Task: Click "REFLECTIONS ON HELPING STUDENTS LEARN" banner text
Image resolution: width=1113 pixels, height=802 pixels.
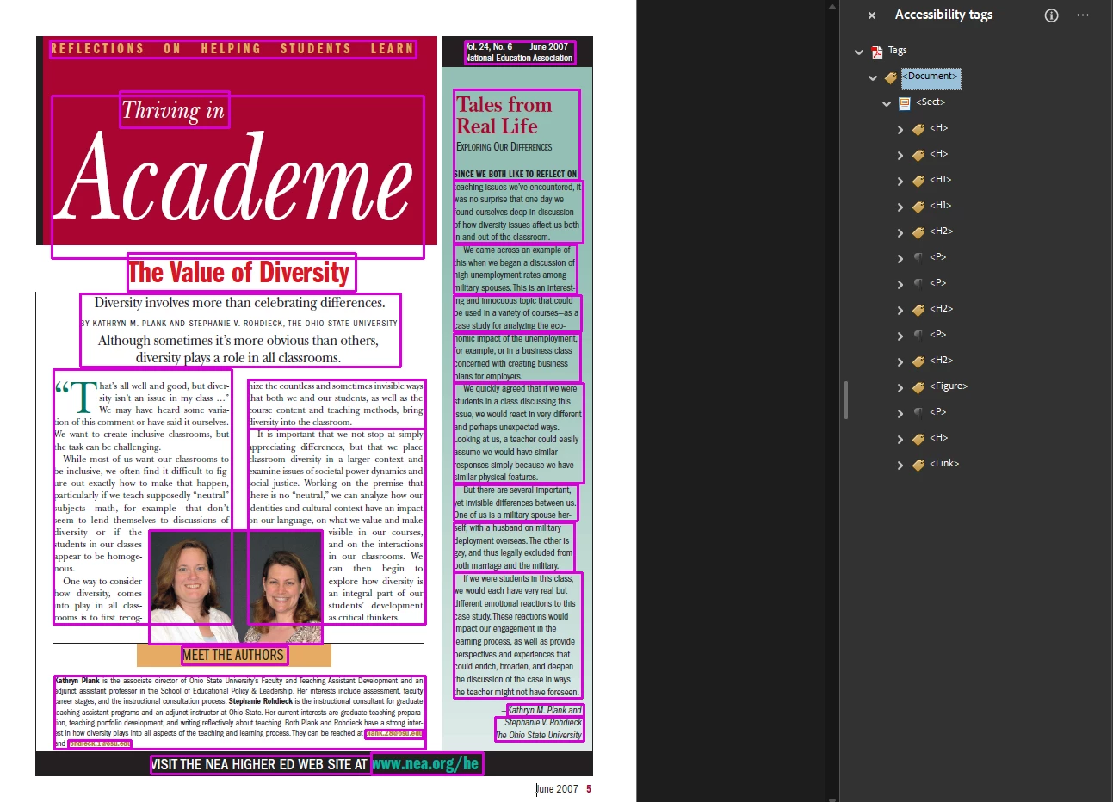Action: 232,49
